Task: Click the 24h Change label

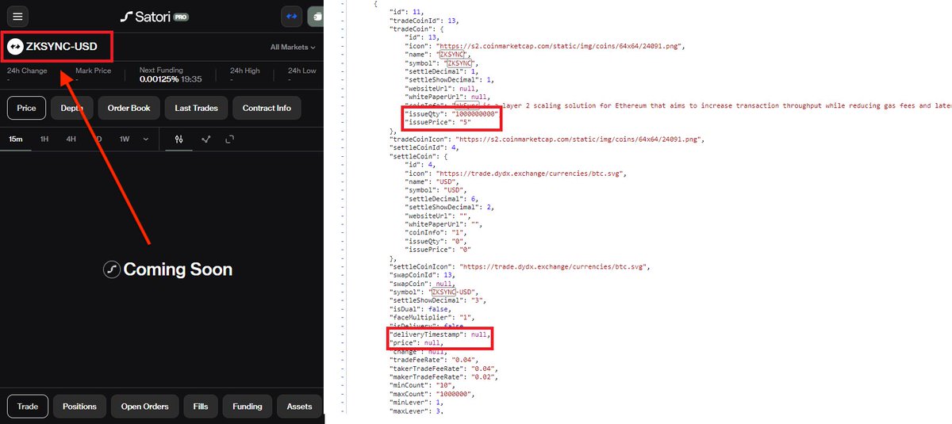Action: [27, 71]
